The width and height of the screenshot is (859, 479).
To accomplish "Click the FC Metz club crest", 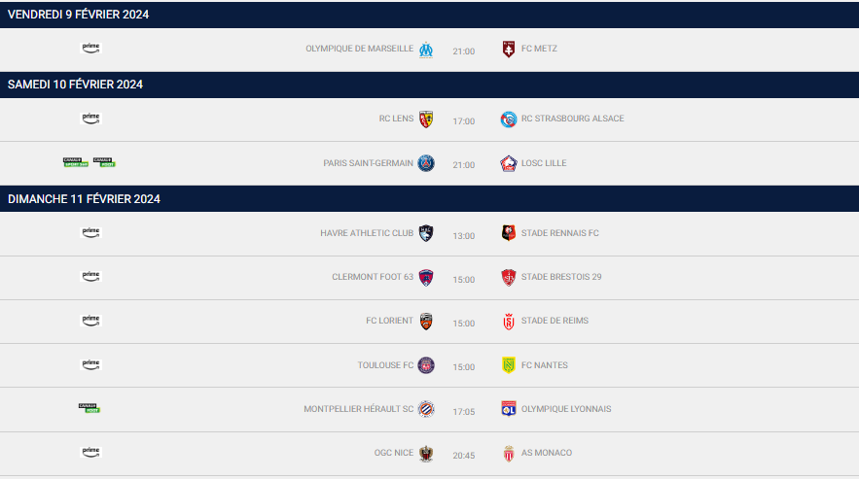I will (508, 49).
